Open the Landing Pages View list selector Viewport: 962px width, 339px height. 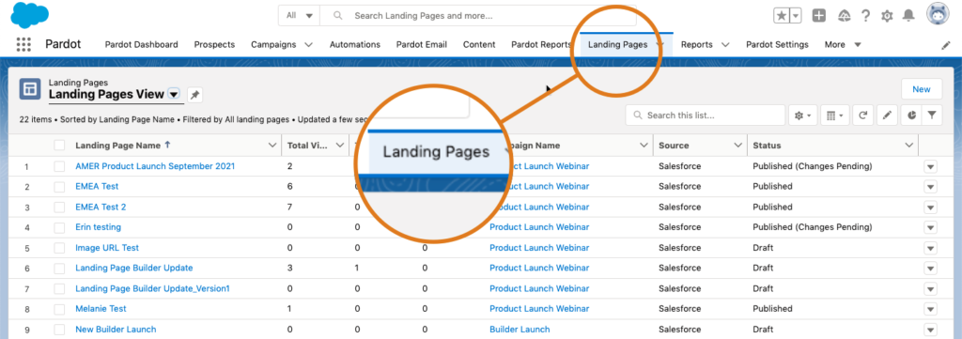pos(174,95)
